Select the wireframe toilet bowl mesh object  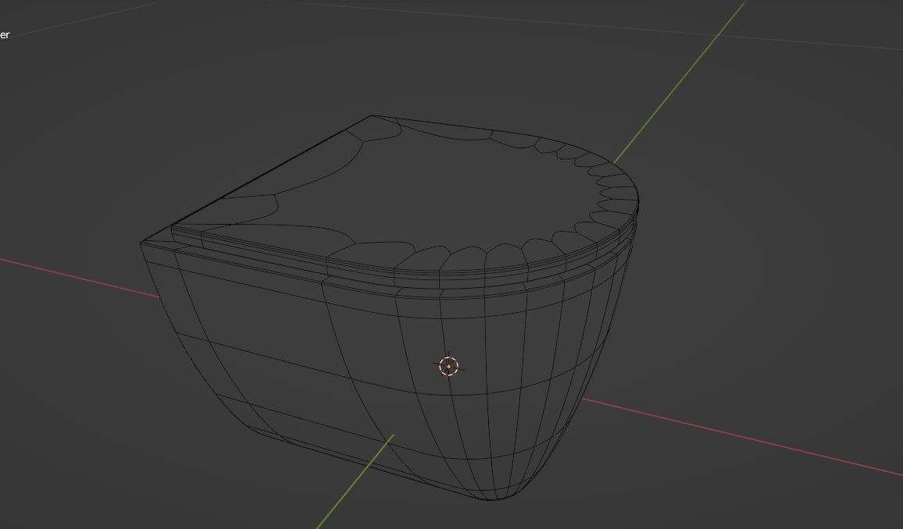click(389, 307)
